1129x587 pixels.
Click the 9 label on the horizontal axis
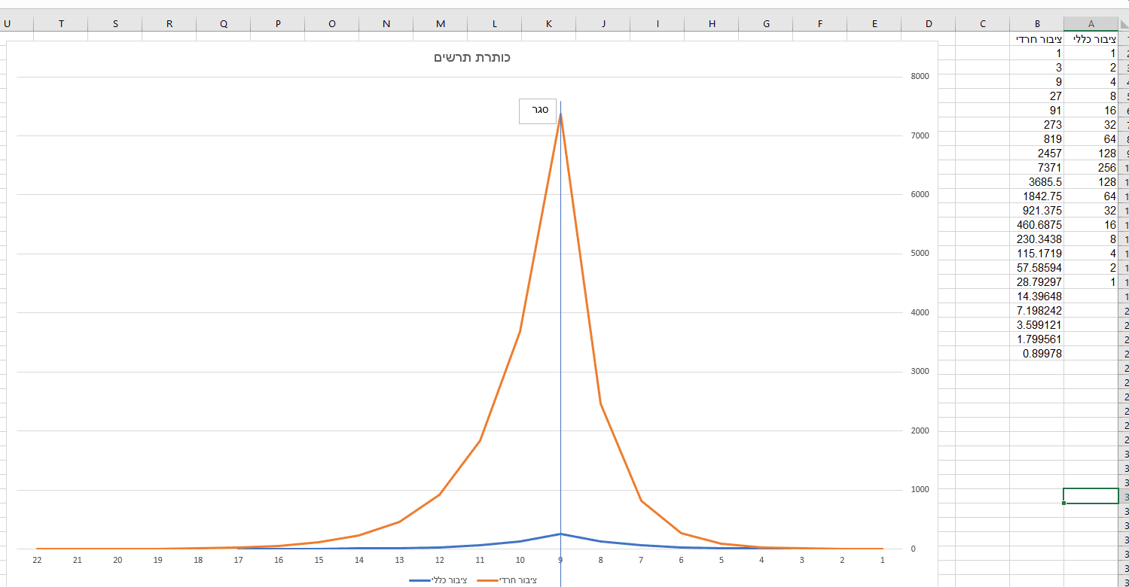560,560
